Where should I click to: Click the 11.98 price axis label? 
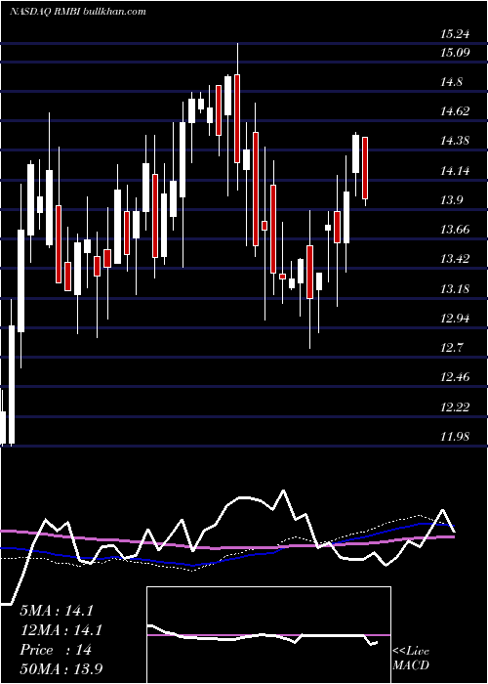455,436
